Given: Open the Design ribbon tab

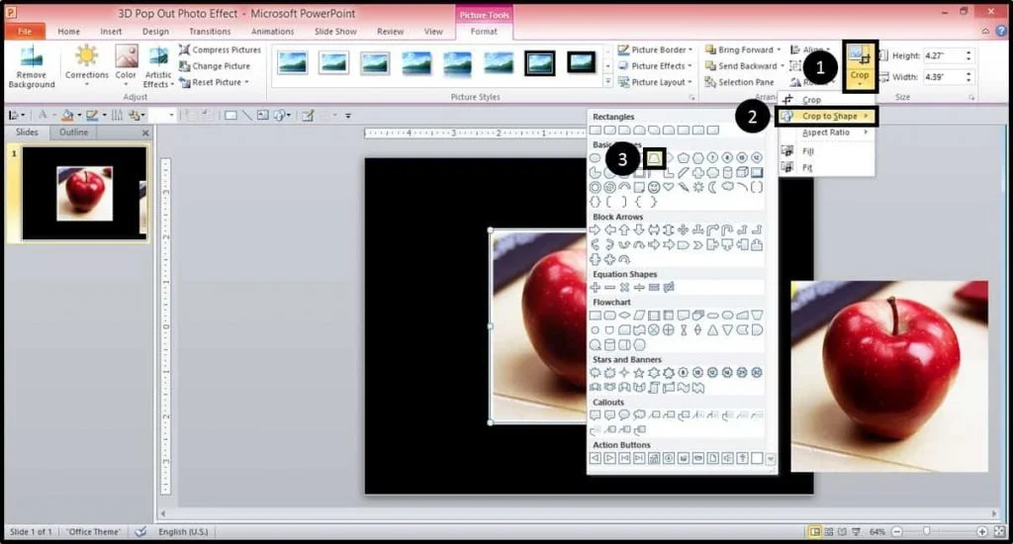Looking at the screenshot, I should [155, 31].
